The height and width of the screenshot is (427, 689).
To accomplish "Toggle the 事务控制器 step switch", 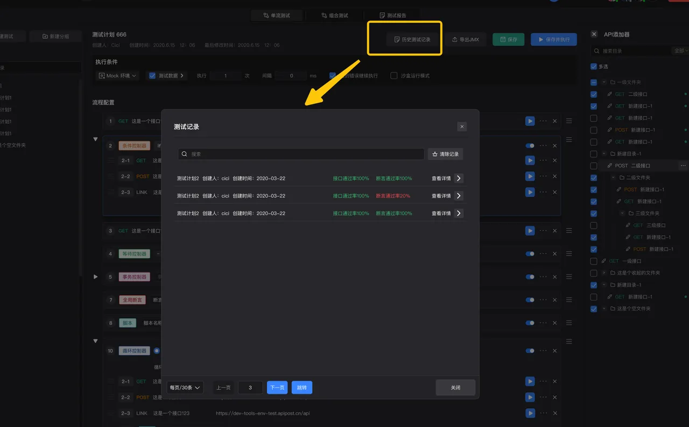I will pos(530,277).
